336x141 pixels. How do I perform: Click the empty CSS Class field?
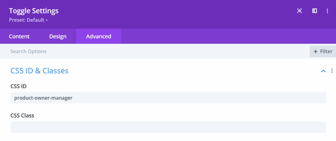168,127
